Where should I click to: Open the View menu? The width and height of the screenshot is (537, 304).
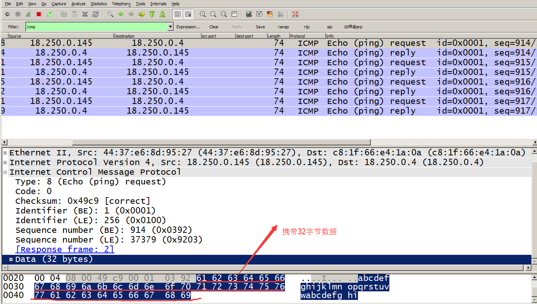click(32, 4)
